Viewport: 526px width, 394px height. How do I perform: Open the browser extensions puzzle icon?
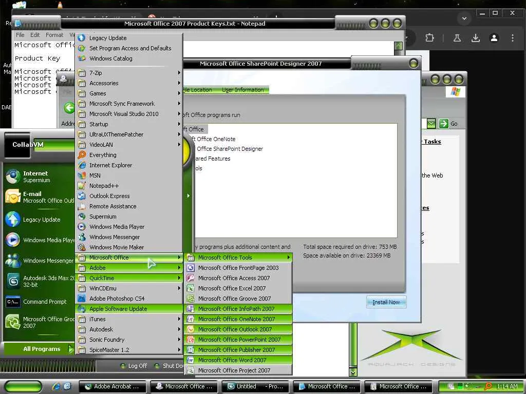tap(430, 38)
